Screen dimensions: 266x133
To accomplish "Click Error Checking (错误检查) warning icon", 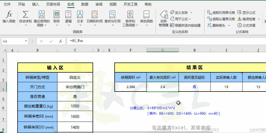I will (x=240, y=19).
